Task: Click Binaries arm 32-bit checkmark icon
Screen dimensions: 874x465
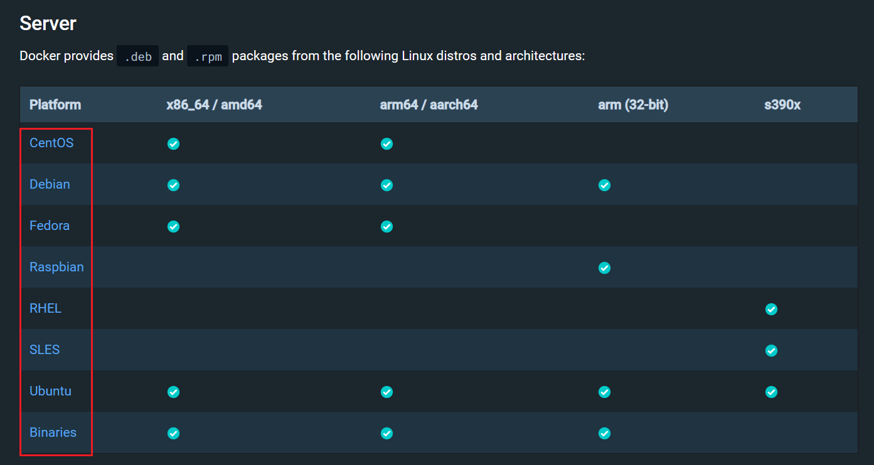Action: [x=604, y=433]
